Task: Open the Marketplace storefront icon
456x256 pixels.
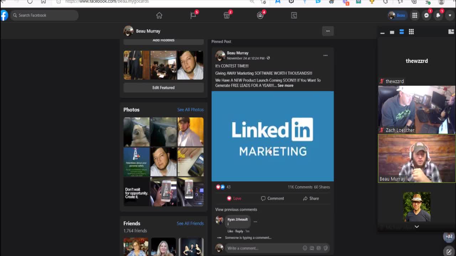Action: click(227, 15)
